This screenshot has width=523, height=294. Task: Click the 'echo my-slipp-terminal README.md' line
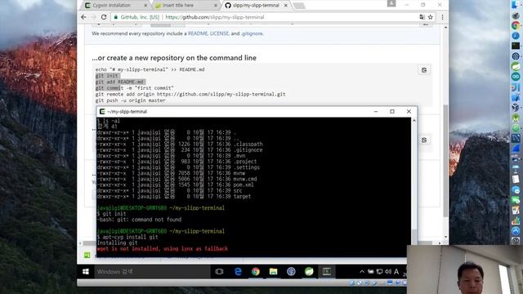point(150,69)
